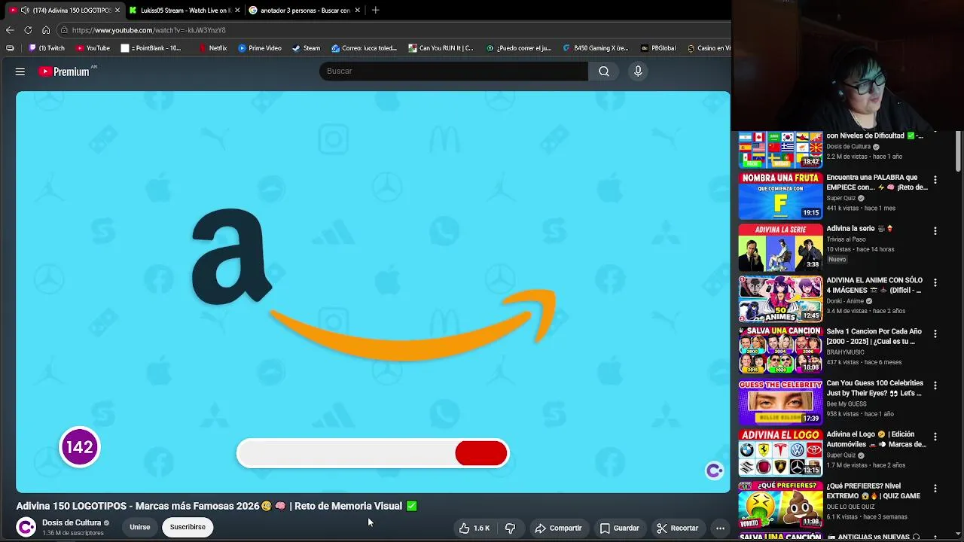This screenshot has height=542, width=964.
Task: Focus the Buscar search field
Action: [x=453, y=71]
